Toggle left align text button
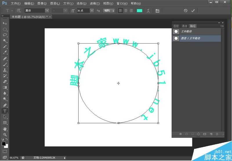This screenshot has height=161, width=232. 121,10
